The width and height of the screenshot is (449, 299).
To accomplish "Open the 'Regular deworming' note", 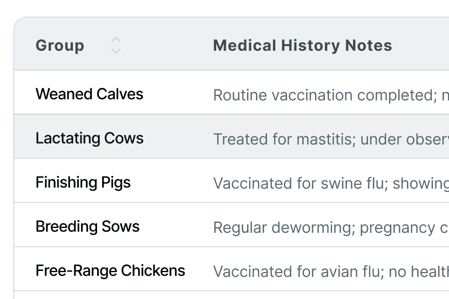I will (x=331, y=228).
